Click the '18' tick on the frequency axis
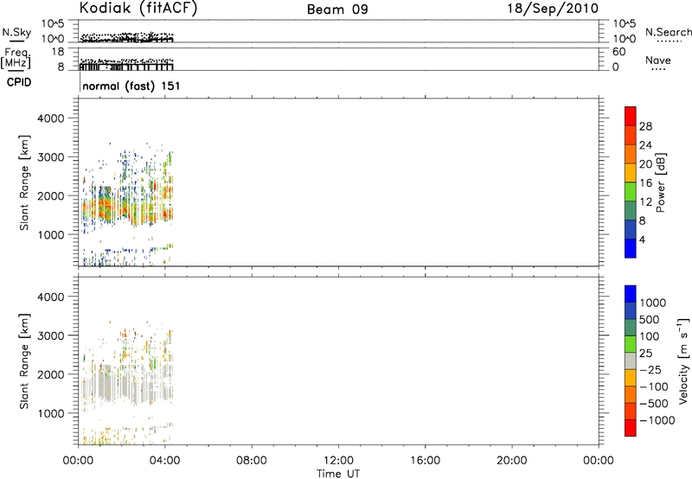 pos(58,52)
